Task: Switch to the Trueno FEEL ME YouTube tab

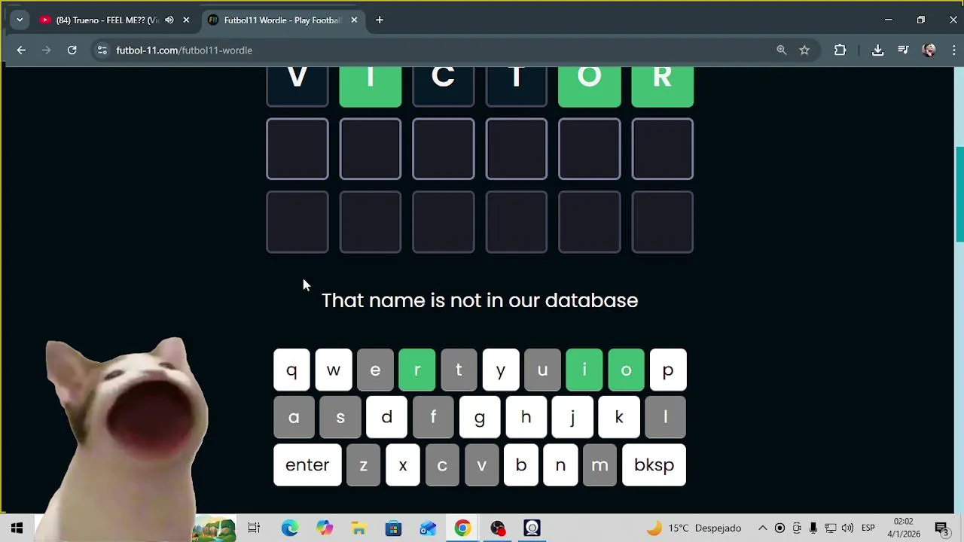Action: (x=106, y=20)
